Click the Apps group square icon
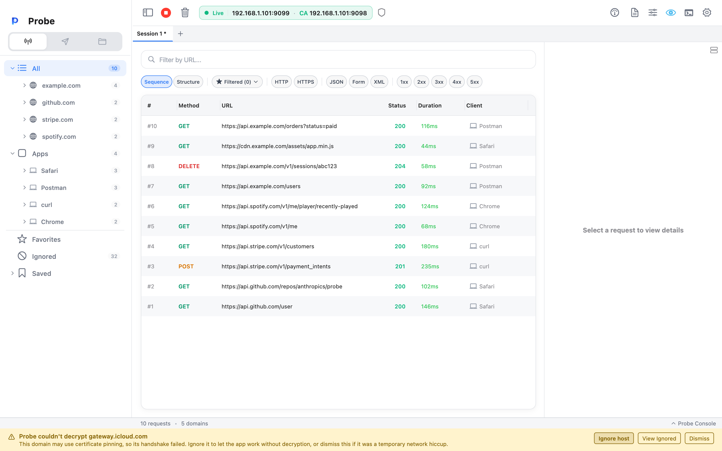The width and height of the screenshot is (722, 451). click(22, 153)
